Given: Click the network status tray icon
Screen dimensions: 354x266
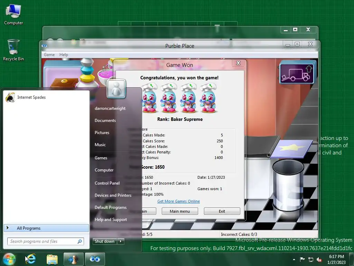Looking at the screenshot, I should pyautogui.click(x=311, y=259).
